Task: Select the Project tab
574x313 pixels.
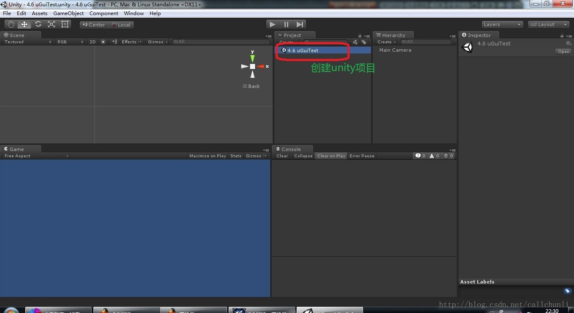Action: point(295,35)
